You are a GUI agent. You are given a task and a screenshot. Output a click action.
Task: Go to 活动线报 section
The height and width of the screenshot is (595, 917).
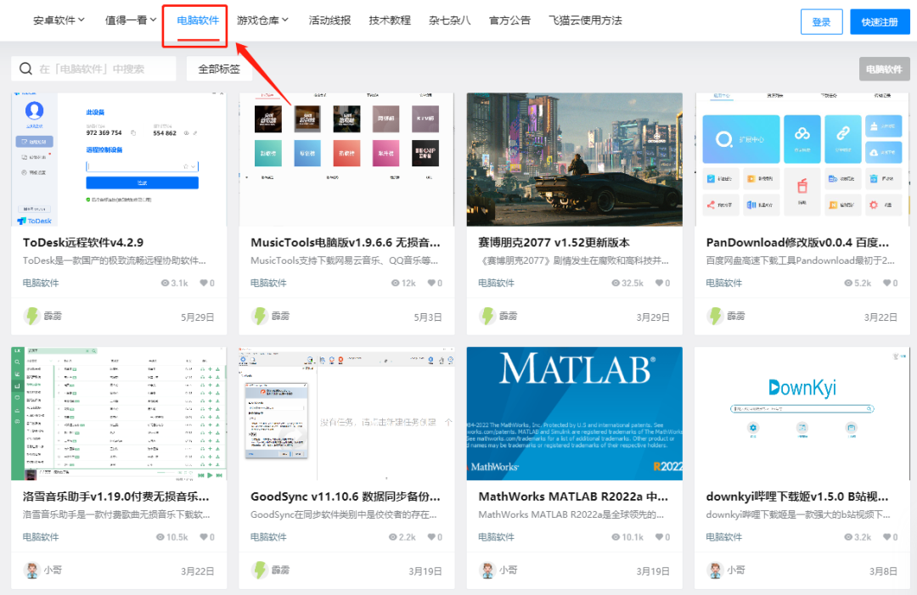pos(329,20)
